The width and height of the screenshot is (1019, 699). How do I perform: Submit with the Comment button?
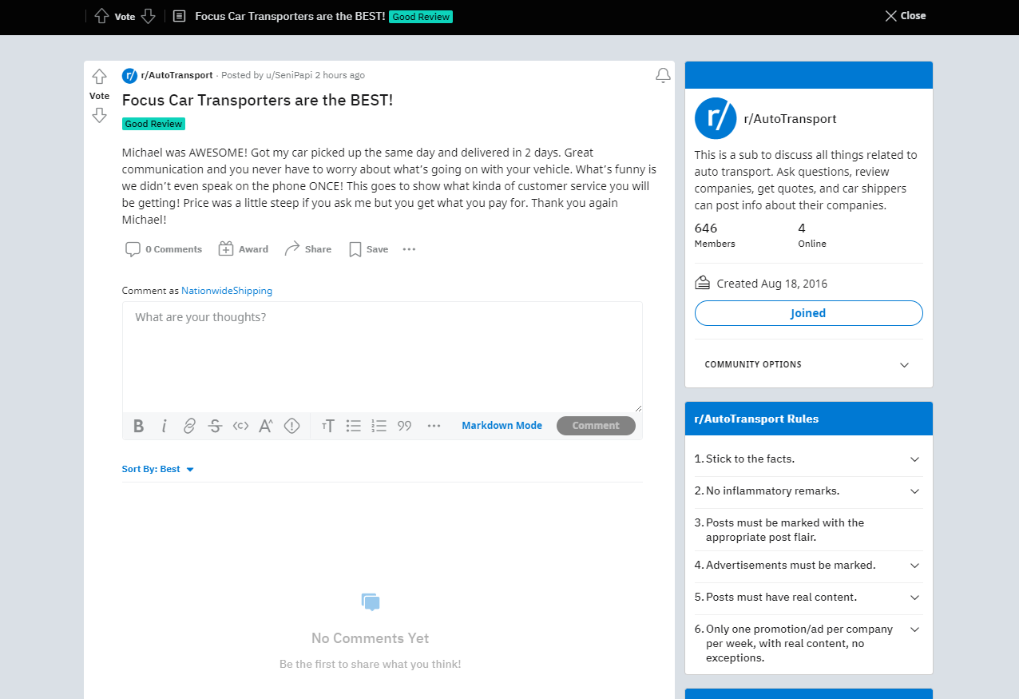coord(596,426)
